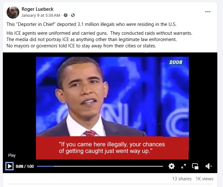This screenshot has width=223, height=187.
Task: Visit Roger Luebeck's profile name link
Action: tap(38, 9)
